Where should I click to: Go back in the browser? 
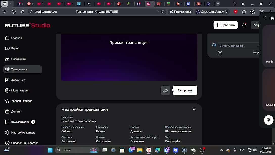pos(5,12)
